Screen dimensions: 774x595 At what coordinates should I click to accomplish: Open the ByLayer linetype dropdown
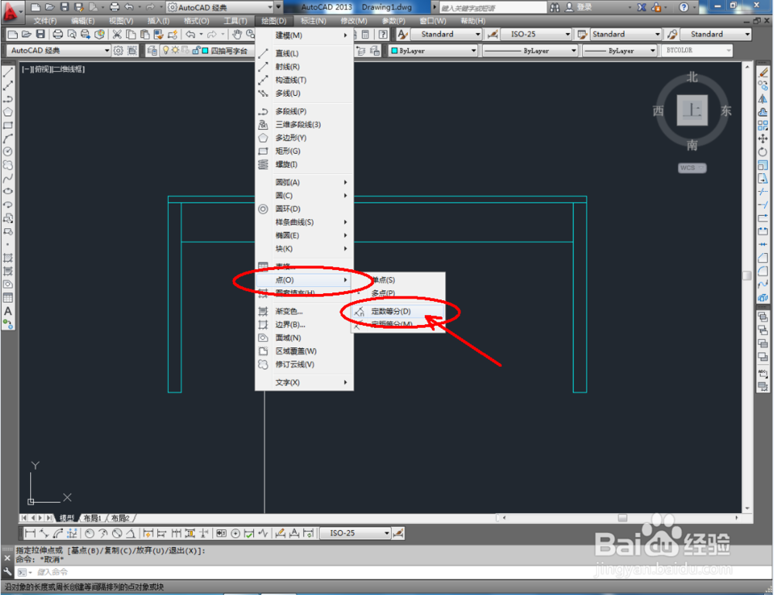[x=530, y=50]
